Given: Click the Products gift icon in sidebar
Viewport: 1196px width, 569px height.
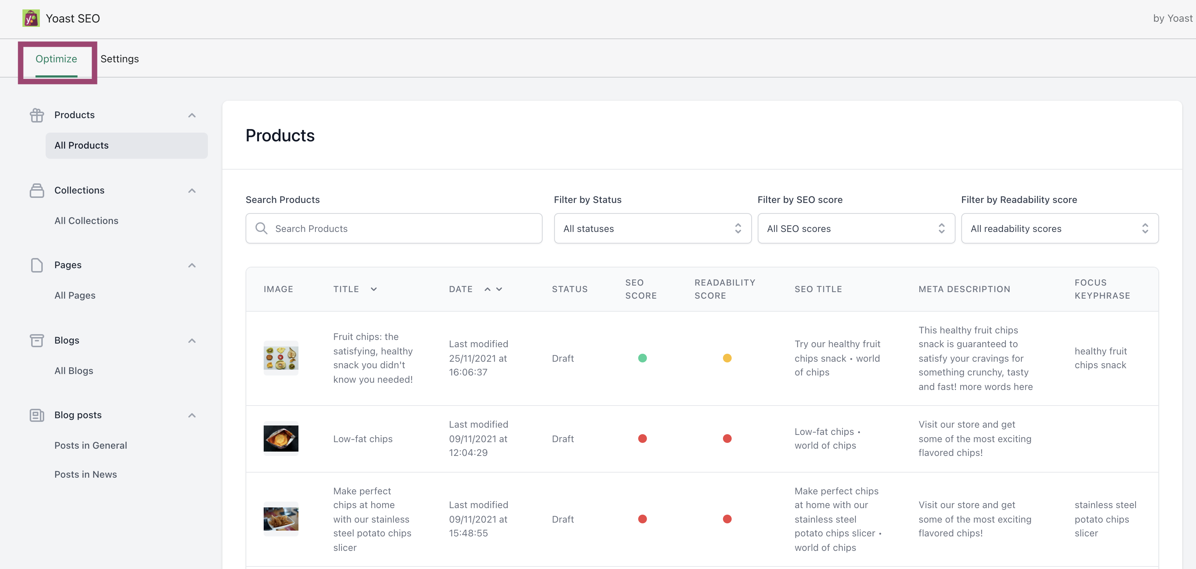Looking at the screenshot, I should pos(37,115).
